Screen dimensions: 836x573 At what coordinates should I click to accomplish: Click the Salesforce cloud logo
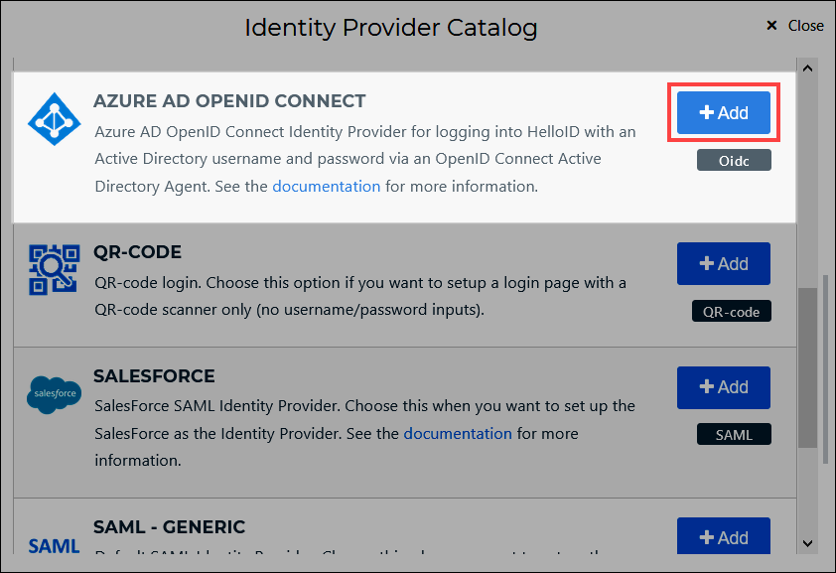55,394
